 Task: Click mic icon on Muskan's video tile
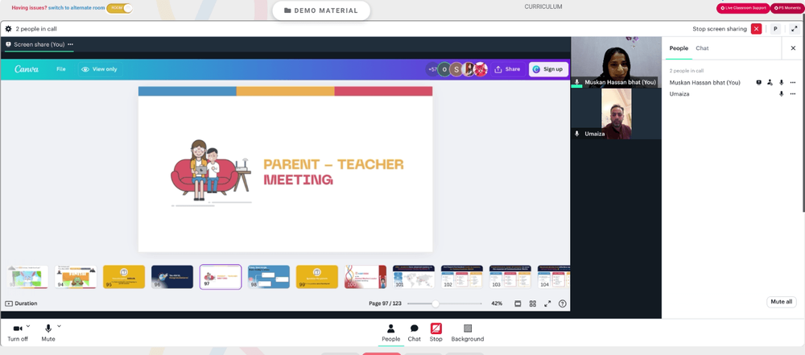coord(577,82)
